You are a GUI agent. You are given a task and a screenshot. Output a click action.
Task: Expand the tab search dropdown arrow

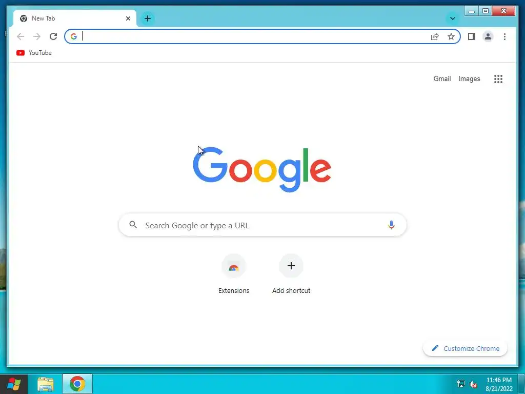[453, 18]
